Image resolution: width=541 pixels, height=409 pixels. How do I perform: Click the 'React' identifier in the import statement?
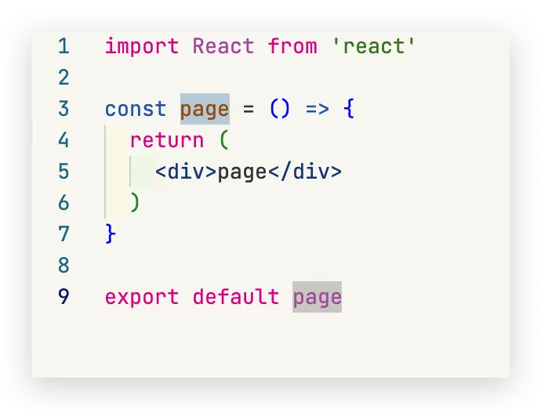[x=223, y=46]
